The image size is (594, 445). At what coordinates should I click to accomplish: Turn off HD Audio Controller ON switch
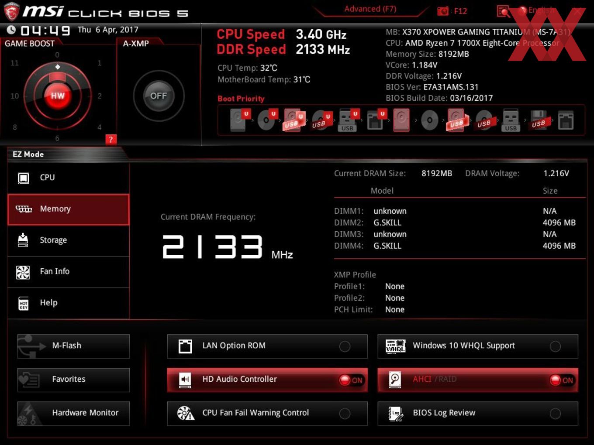pyautogui.click(x=351, y=380)
